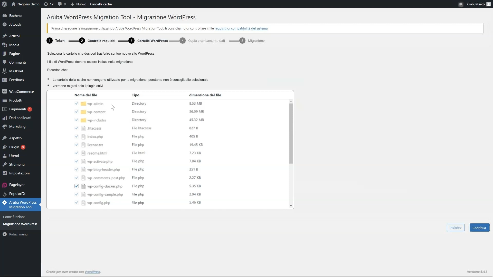Toggle the license.txt checkbox
The height and width of the screenshot is (277, 493).
click(x=77, y=145)
